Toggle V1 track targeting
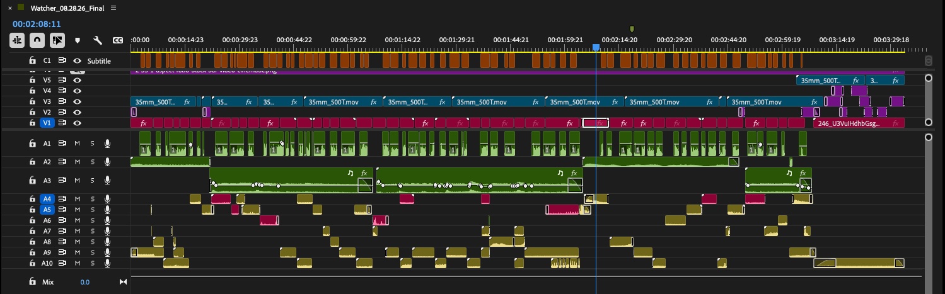The width and height of the screenshot is (945, 294). coord(47,123)
